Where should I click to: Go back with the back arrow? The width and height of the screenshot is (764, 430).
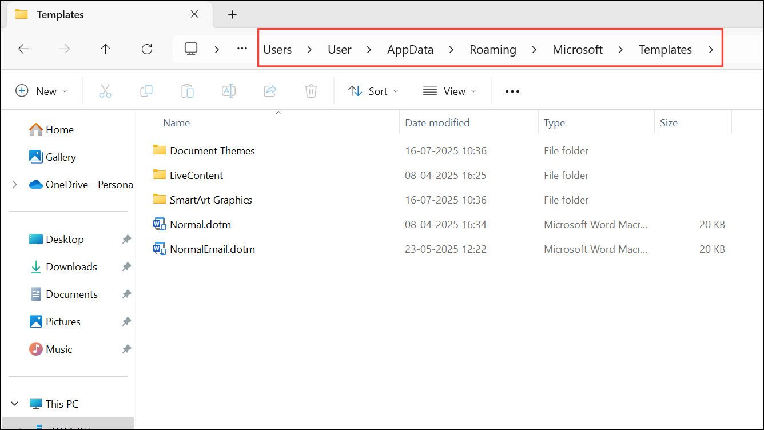click(23, 49)
